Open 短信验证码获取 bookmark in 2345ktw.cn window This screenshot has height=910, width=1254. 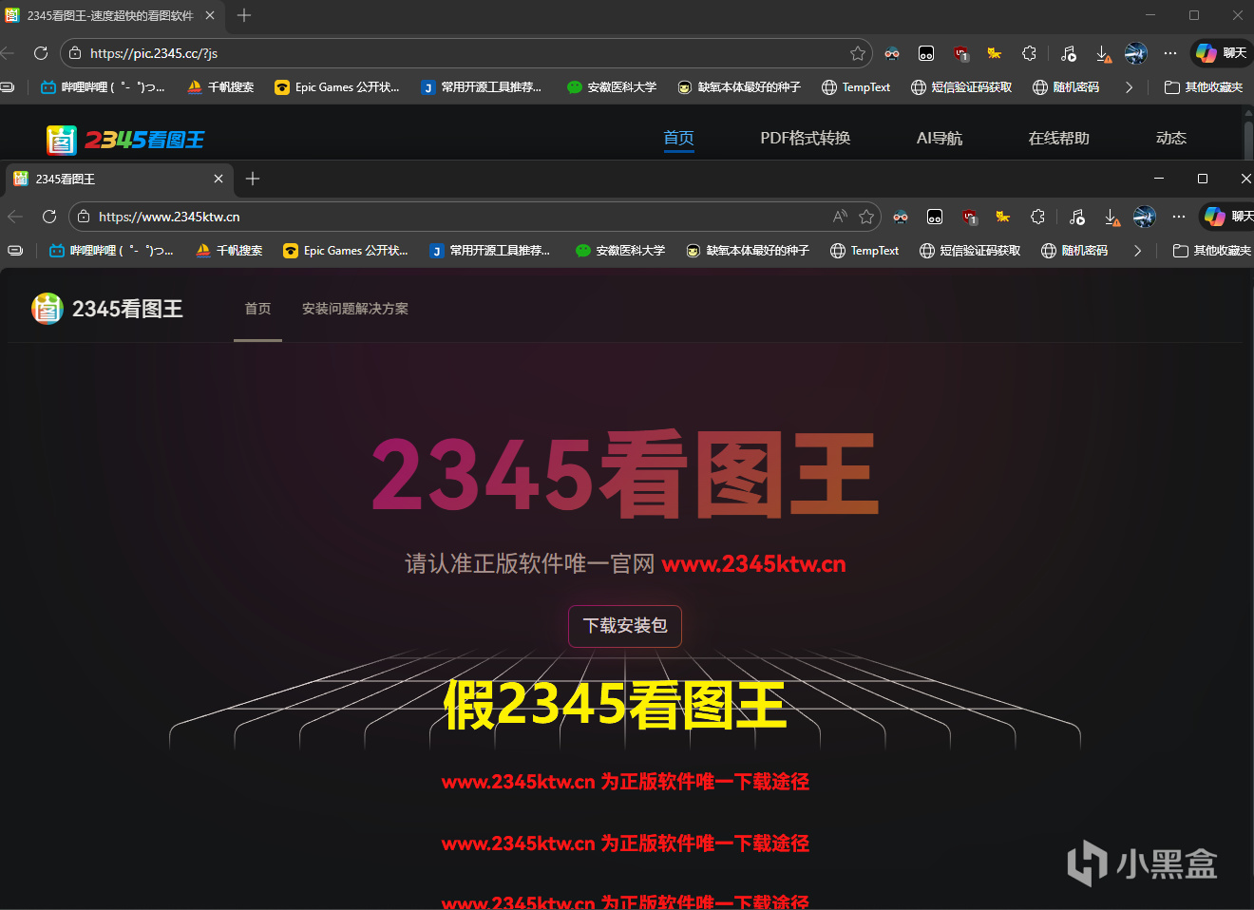pyautogui.click(x=970, y=251)
